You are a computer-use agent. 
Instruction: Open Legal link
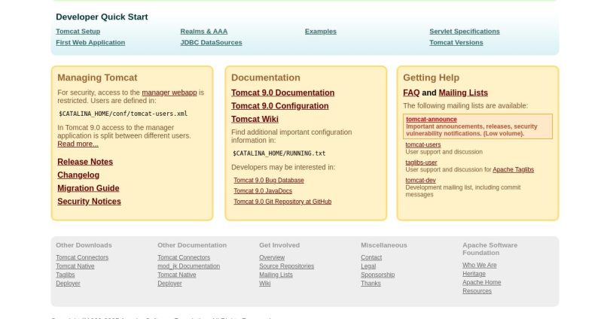click(x=368, y=266)
